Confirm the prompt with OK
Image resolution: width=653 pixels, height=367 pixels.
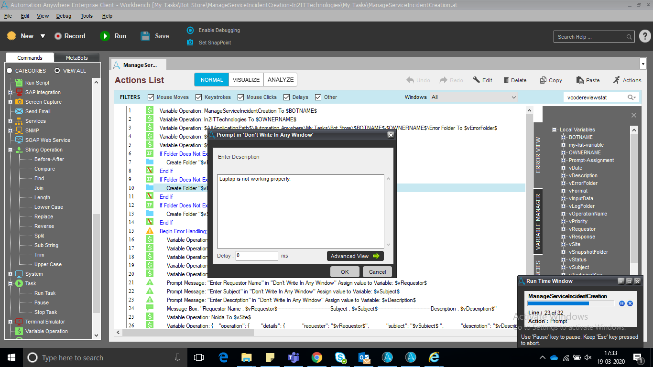(x=345, y=272)
